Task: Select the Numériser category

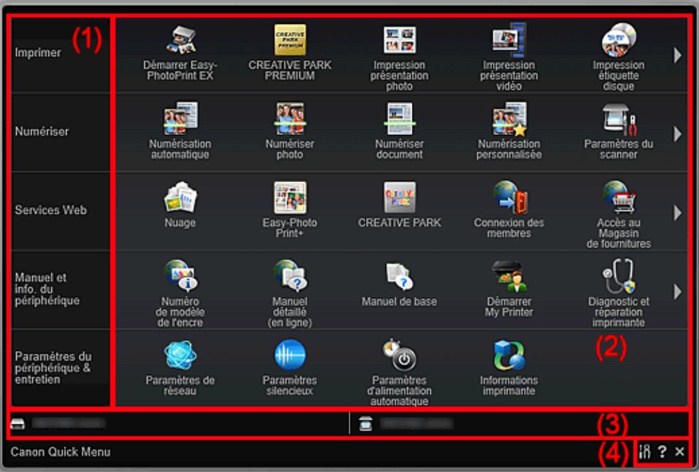Action: tap(61, 132)
